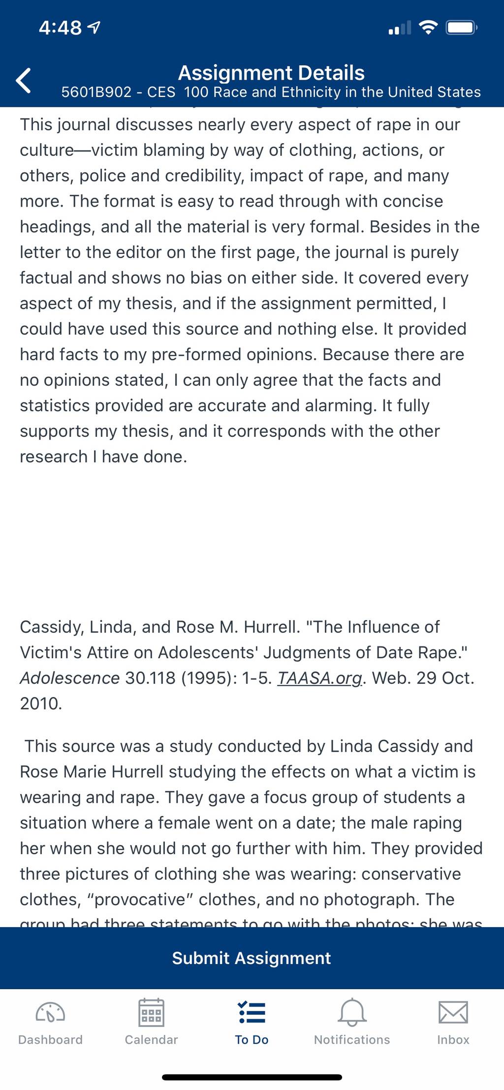Switch to the Notifications tab label
The image size is (504, 1090).
(x=352, y=1039)
